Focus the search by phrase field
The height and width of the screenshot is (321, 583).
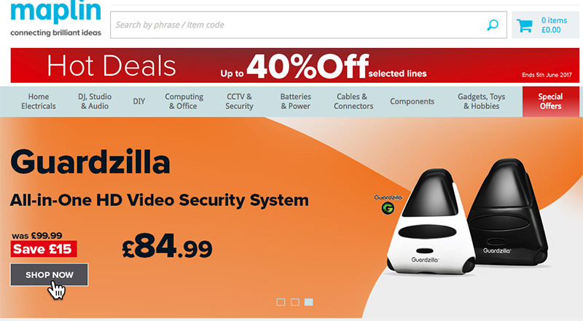click(x=297, y=25)
